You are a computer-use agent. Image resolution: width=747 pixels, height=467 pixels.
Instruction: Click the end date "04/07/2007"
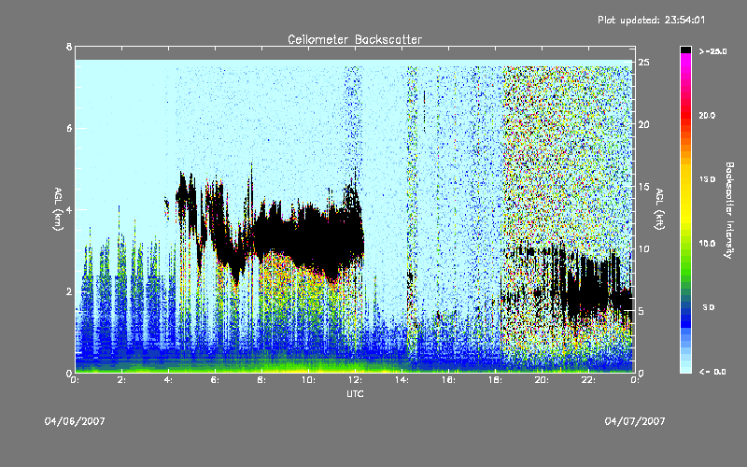click(635, 421)
